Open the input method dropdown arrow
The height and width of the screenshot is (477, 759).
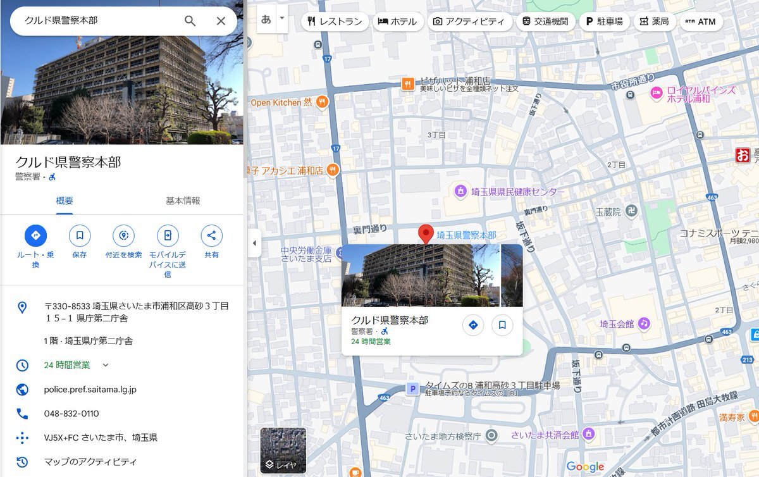pos(282,20)
